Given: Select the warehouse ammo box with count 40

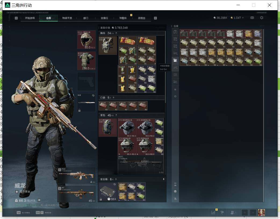Looking at the screenshot, I should pyautogui.click(x=239, y=61).
